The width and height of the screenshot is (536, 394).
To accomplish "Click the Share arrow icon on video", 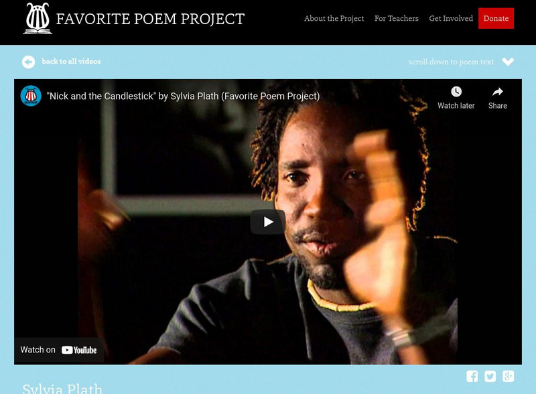I will [497, 92].
